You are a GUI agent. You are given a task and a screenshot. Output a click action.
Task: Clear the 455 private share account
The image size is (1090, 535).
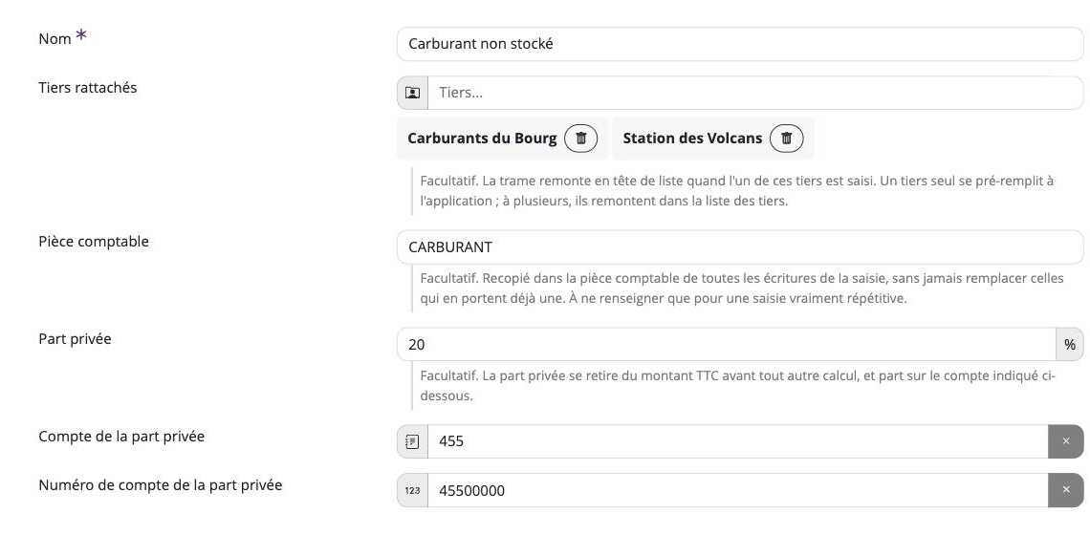[x=1066, y=441]
